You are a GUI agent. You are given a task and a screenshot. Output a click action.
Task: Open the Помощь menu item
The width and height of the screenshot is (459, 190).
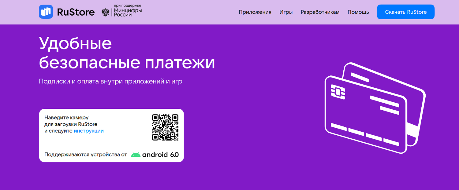click(x=358, y=12)
